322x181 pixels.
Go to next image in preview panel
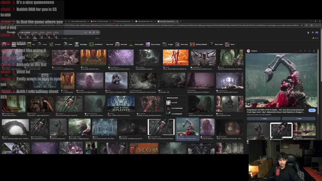tap(305, 51)
